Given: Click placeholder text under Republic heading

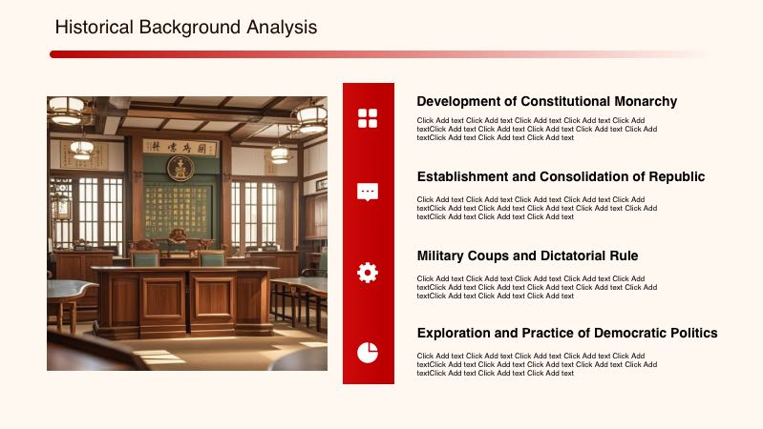Looking at the screenshot, I should point(537,208).
